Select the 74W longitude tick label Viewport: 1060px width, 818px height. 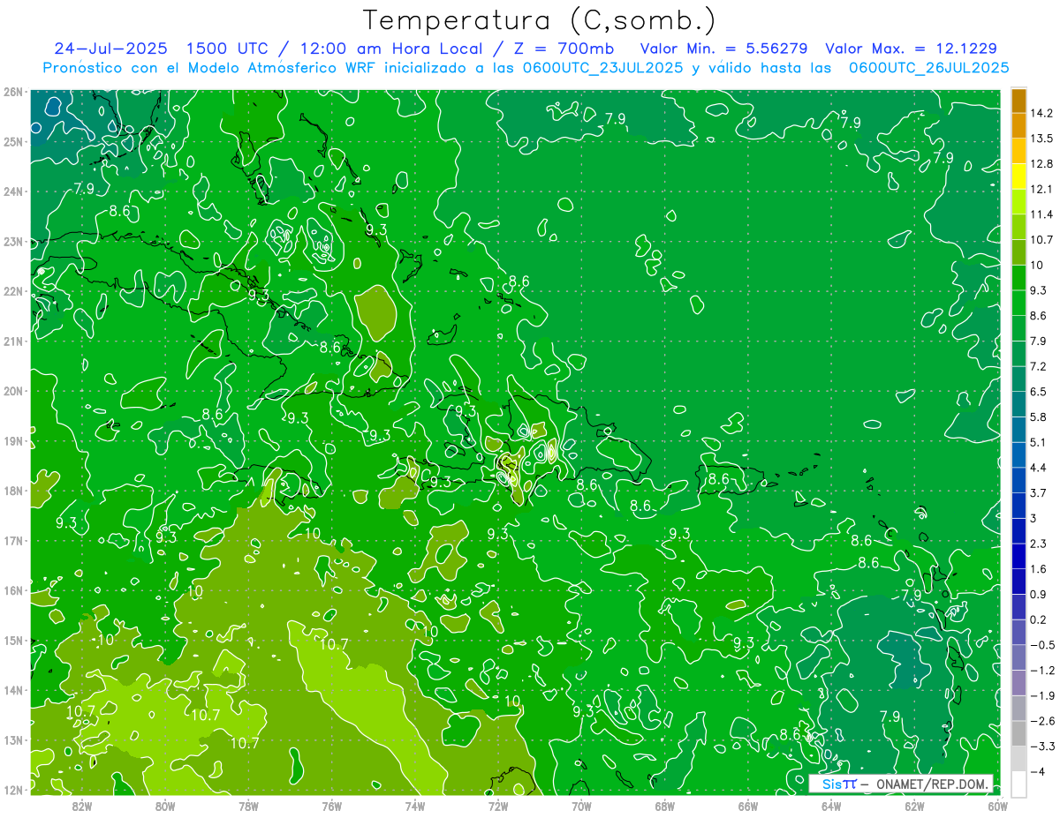[415, 806]
